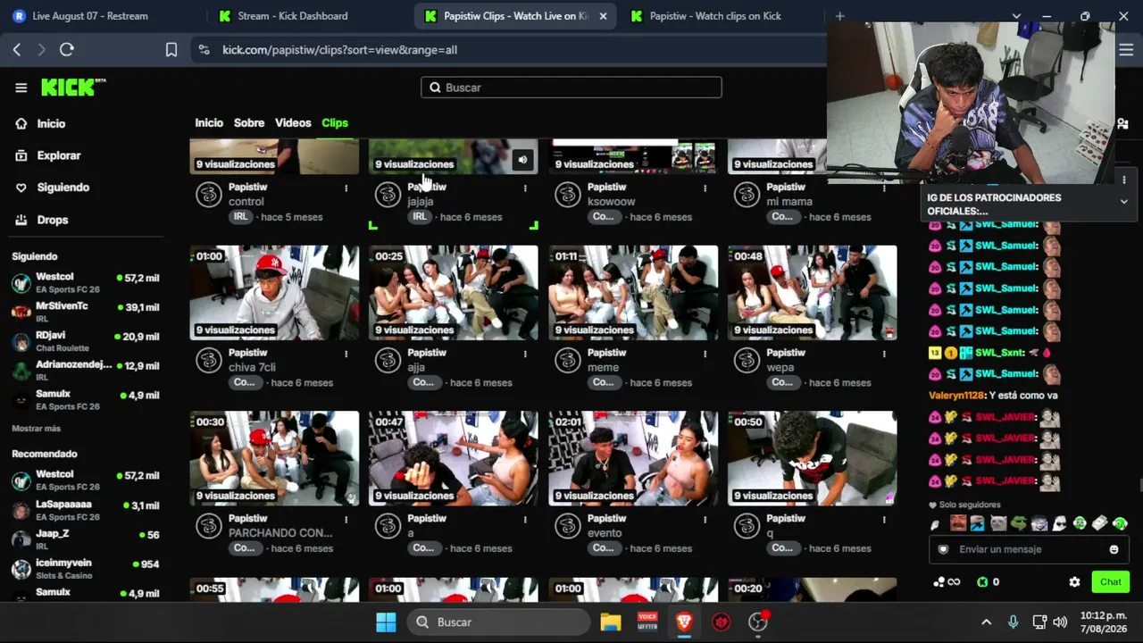Viewport: 1143px width, 643px height.
Task: Focus the Kick Buscar search field
Action: (x=571, y=88)
